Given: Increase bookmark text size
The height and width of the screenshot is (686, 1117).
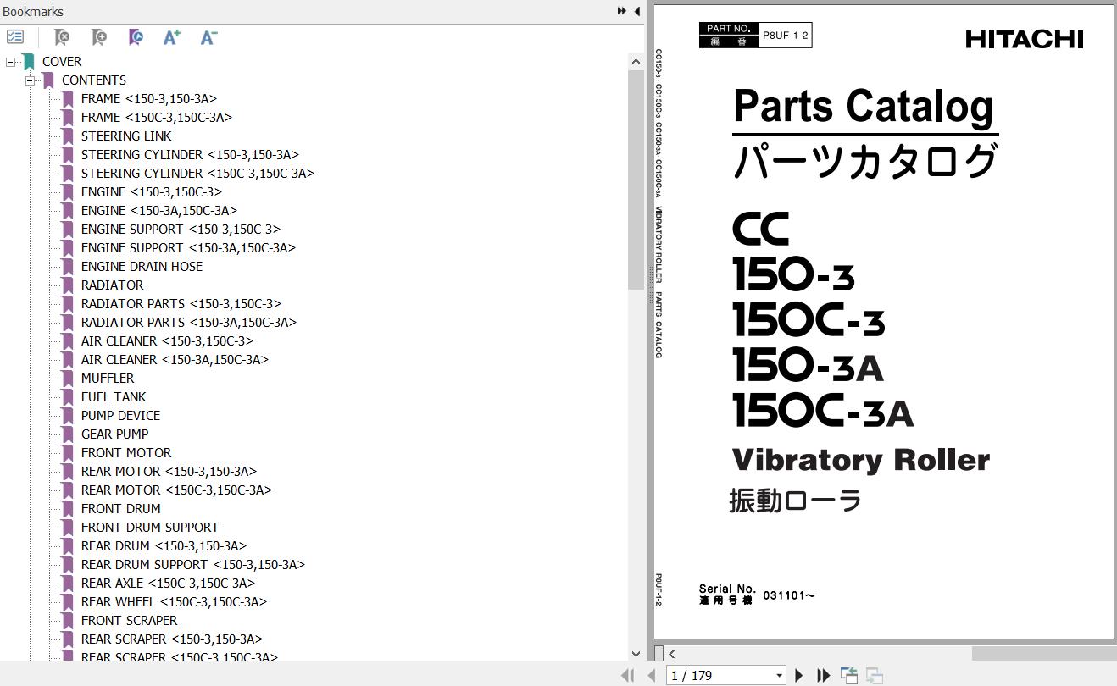Looking at the screenshot, I should [172, 37].
